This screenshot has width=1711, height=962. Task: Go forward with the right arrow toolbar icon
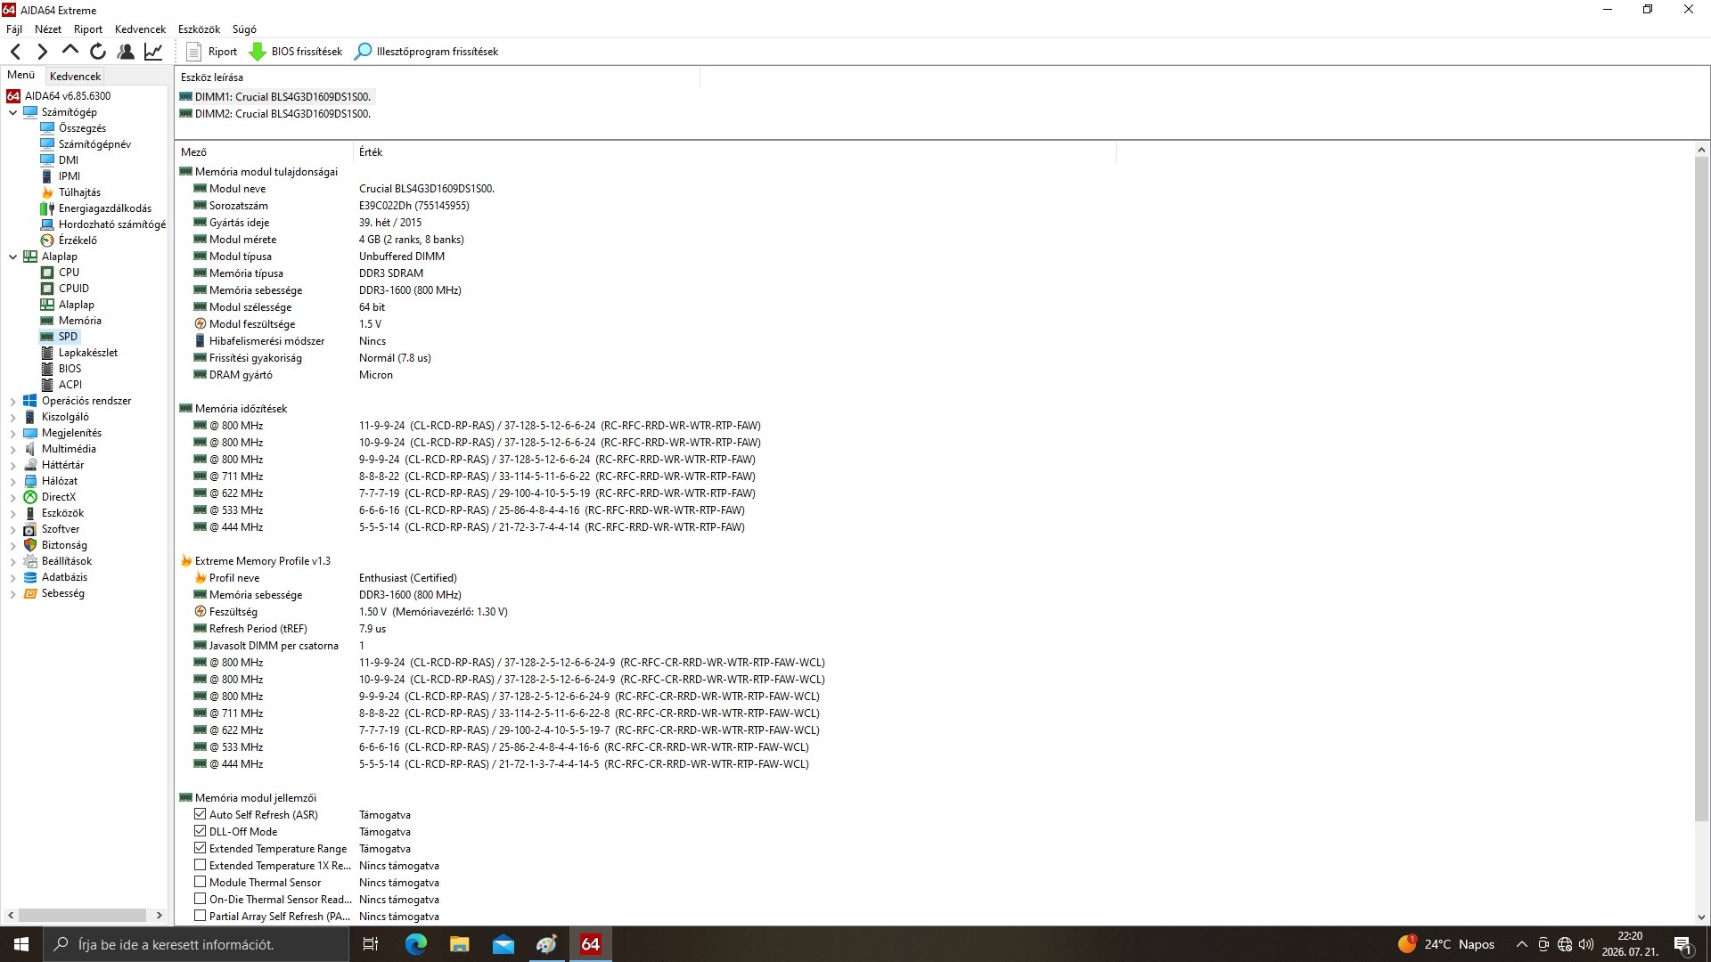point(42,52)
